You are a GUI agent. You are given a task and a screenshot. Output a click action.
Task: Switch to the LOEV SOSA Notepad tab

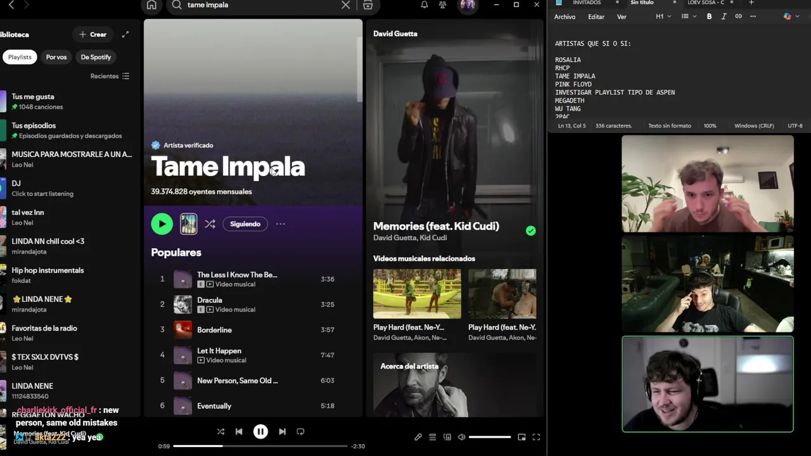(706, 3)
